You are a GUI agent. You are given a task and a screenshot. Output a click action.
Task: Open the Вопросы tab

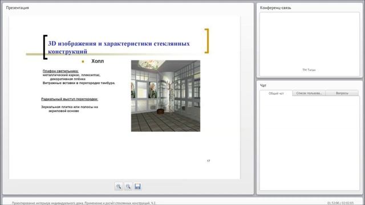tap(342, 93)
